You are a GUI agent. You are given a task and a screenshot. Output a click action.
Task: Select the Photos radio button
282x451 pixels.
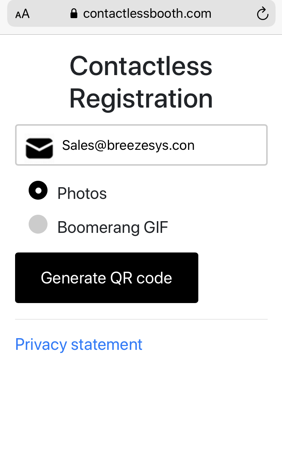tap(38, 190)
